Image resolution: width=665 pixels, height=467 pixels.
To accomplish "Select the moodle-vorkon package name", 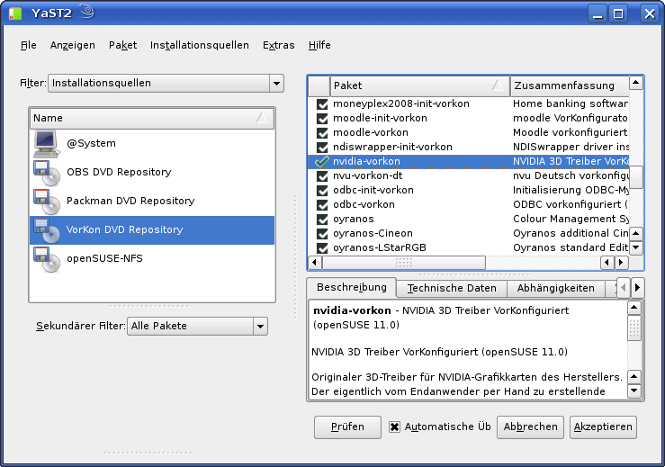I will pos(370,133).
